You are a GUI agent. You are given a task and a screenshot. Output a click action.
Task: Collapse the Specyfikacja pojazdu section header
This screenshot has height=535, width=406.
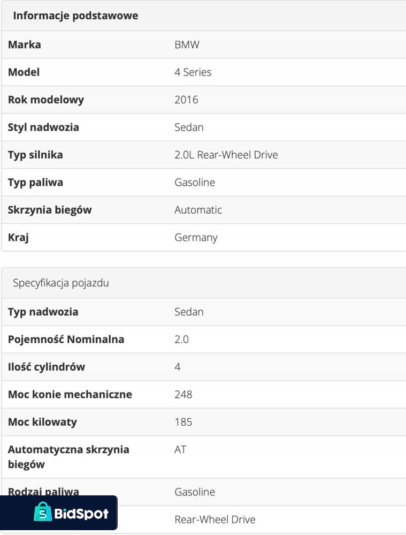(x=61, y=283)
